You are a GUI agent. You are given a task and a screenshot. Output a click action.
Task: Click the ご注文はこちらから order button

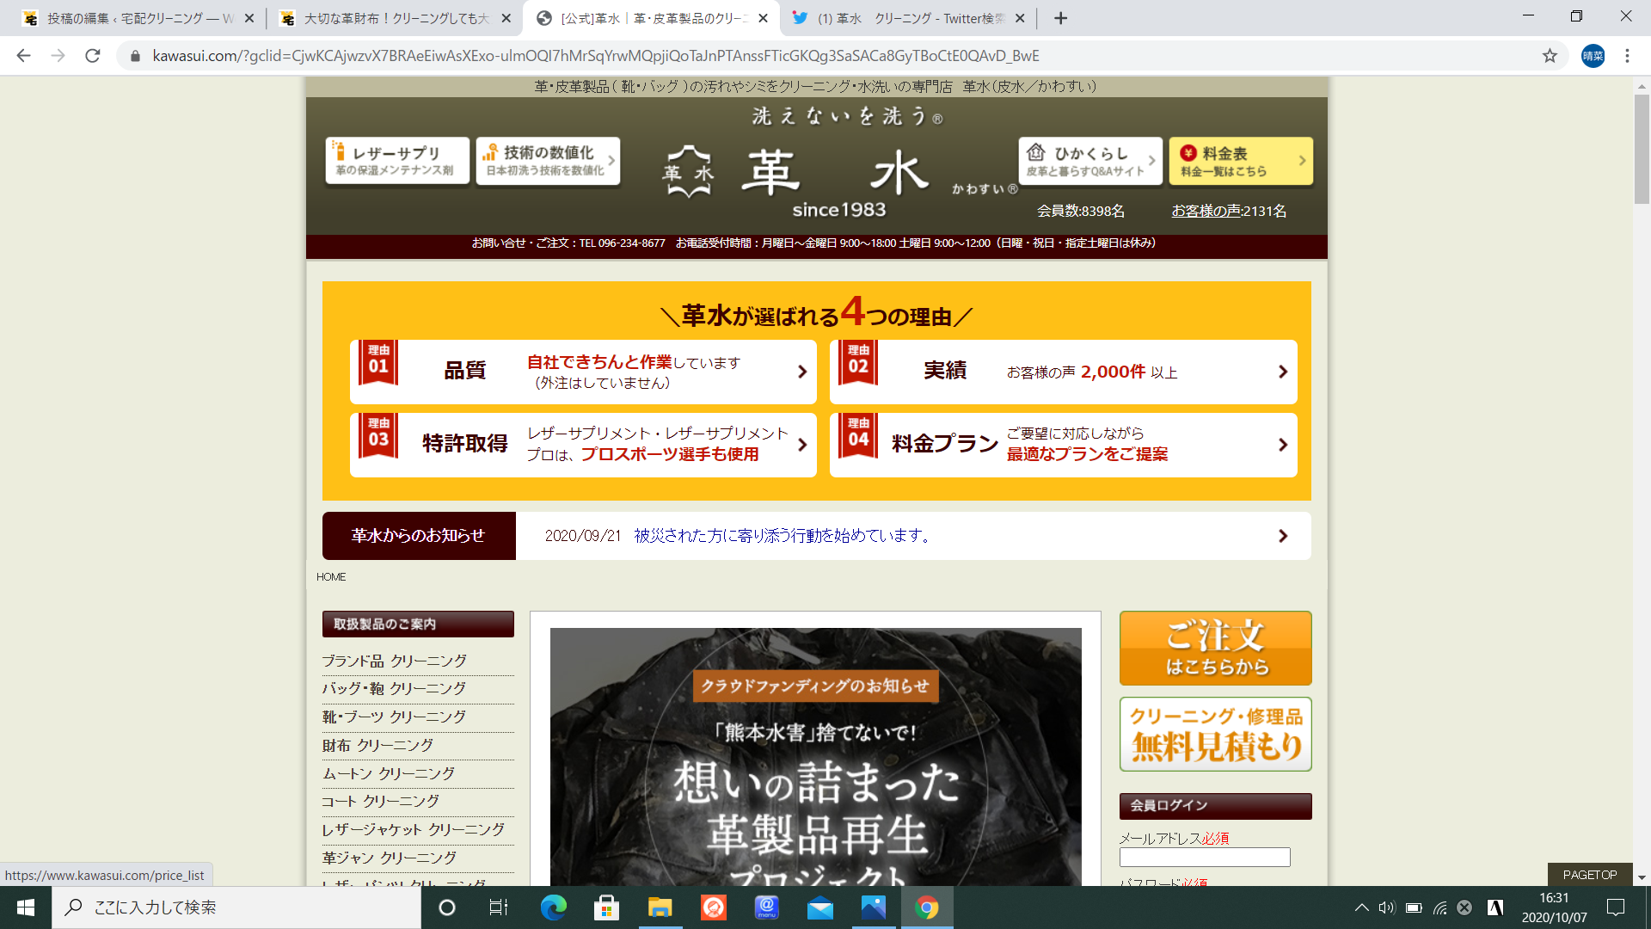coord(1215,648)
